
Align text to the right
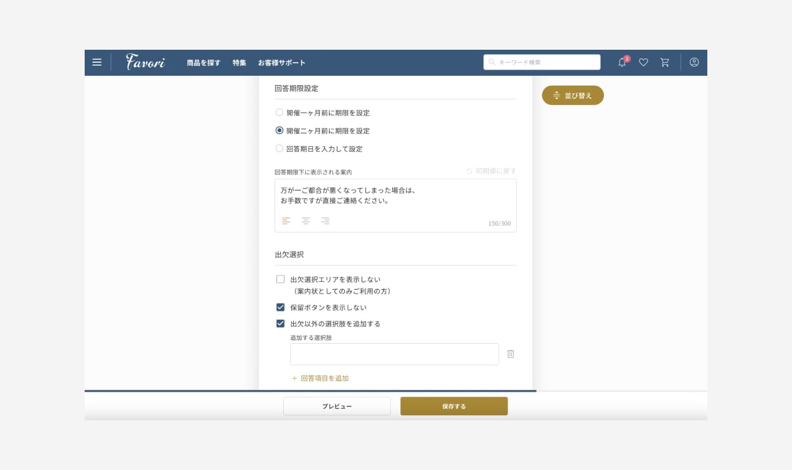pos(325,221)
